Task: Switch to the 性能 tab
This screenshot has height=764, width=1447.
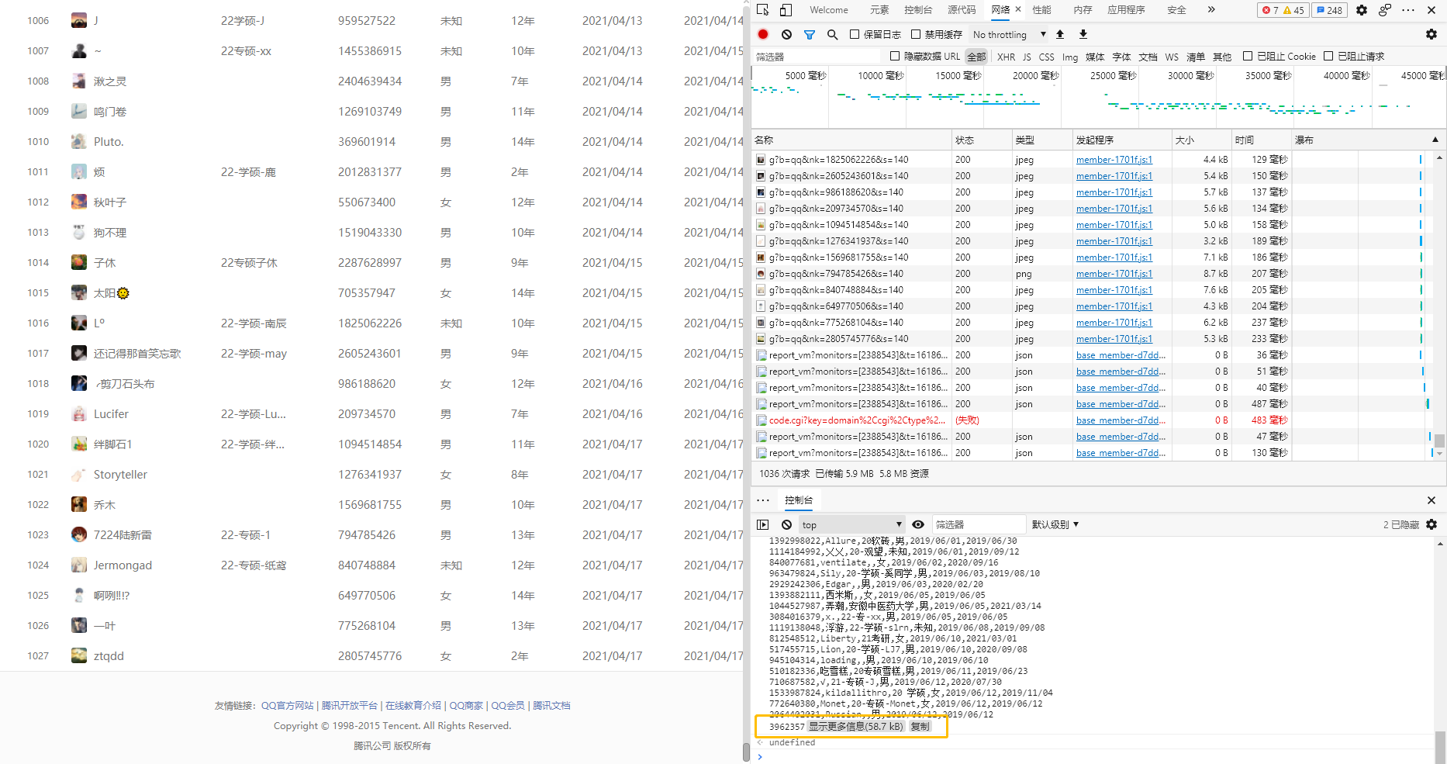Action: click(x=1041, y=10)
